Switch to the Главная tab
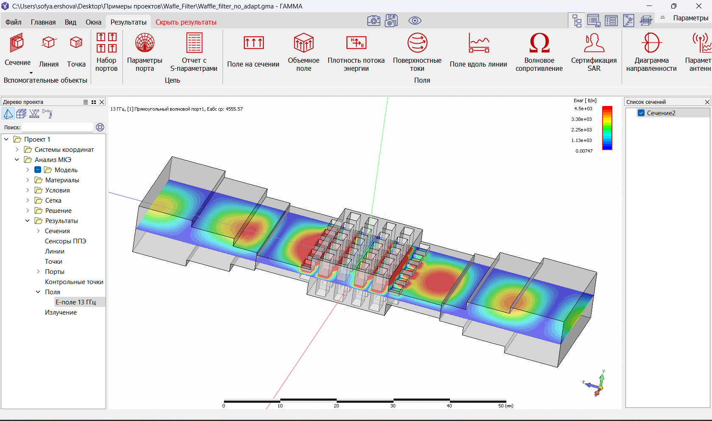 [43, 22]
